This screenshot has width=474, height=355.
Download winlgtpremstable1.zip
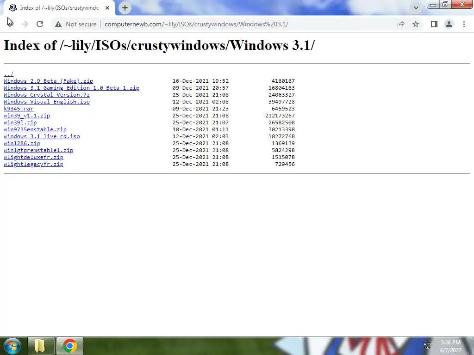(x=38, y=150)
